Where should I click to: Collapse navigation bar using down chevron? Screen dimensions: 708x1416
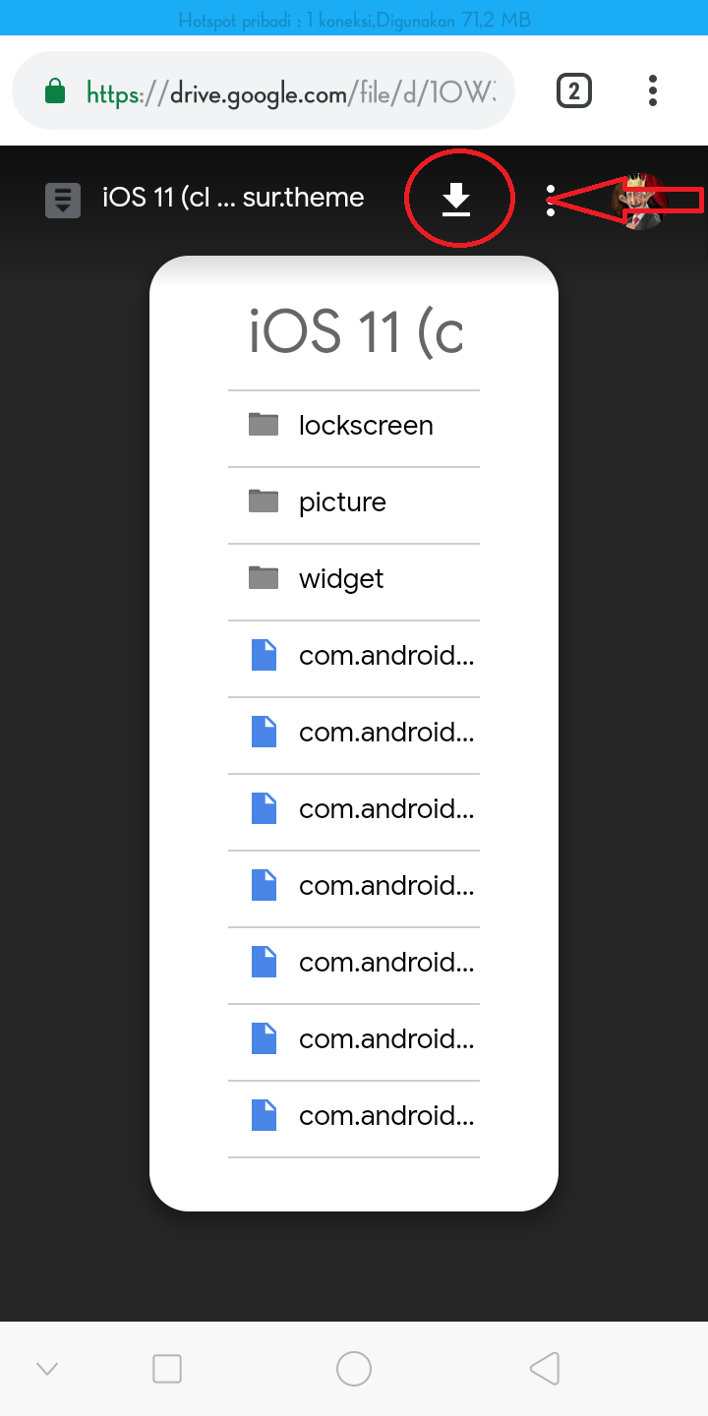pyautogui.click(x=47, y=1369)
